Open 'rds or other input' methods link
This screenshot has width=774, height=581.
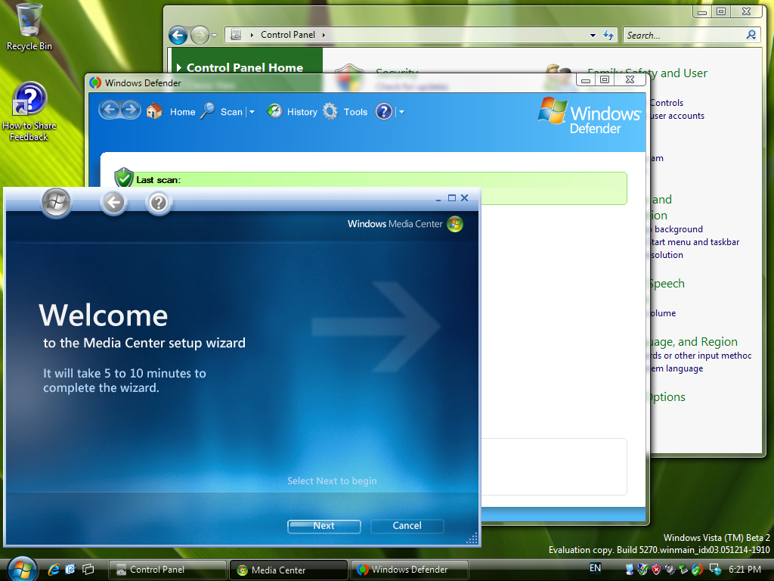pyautogui.click(x=700, y=356)
